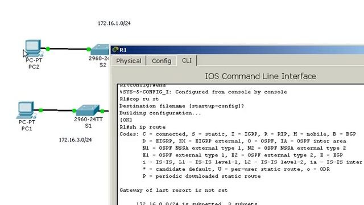Viewport: 364px width, 205px height.
Task: Click the S1 switch name label
Action: [x=88, y=126]
